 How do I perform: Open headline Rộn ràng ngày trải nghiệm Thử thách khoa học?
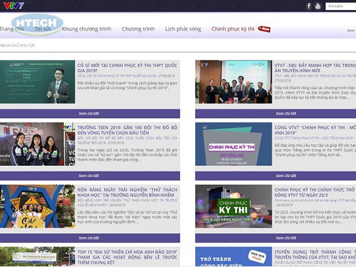pyautogui.click(x=127, y=192)
